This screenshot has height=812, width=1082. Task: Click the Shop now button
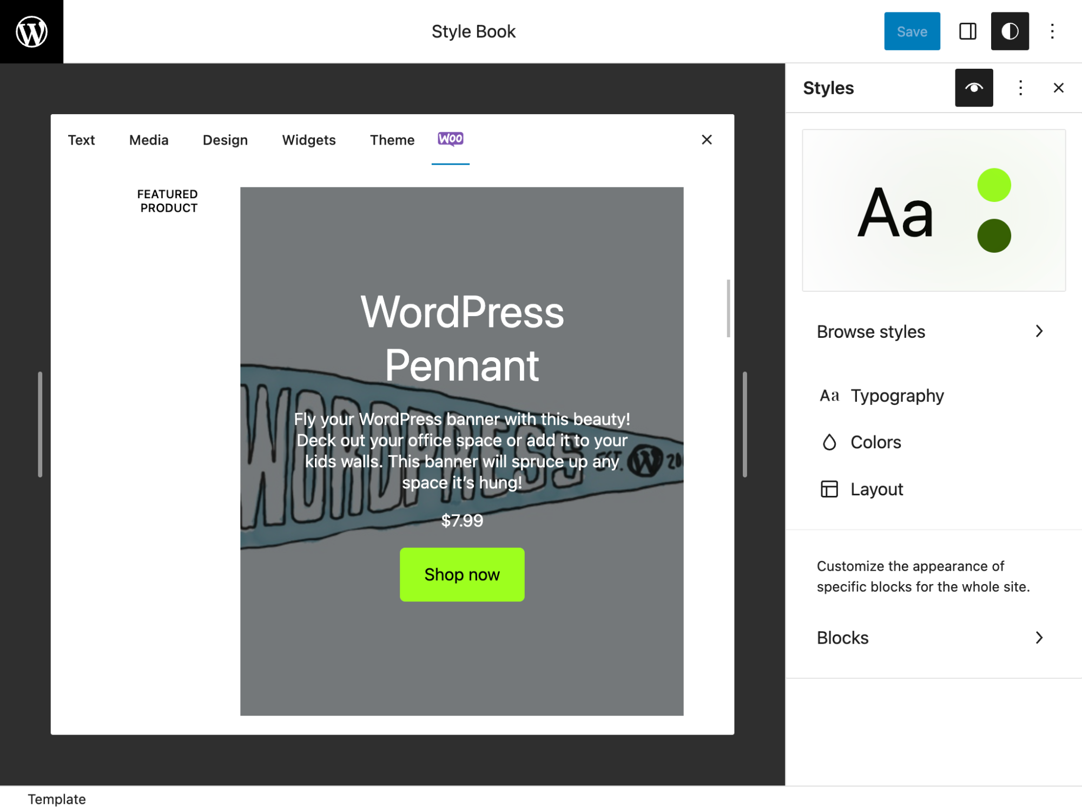click(462, 574)
